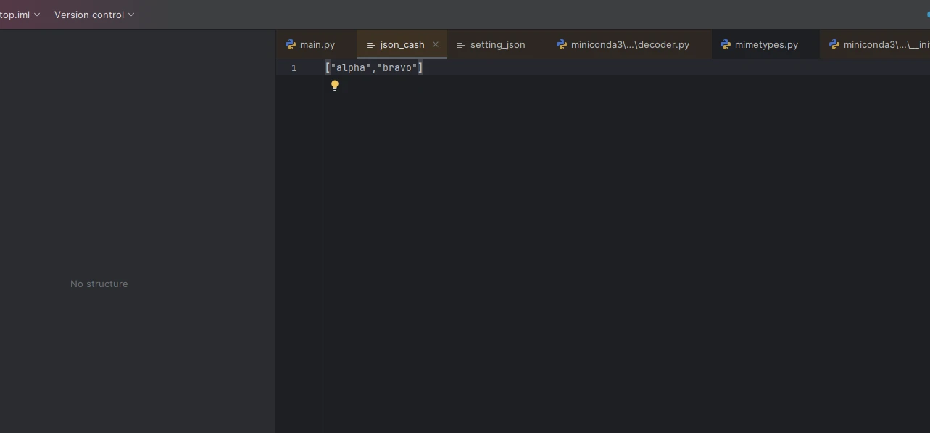This screenshot has width=930, height=433.
Task: Close the json_cash editor tab
Action: tap(436, 44)
